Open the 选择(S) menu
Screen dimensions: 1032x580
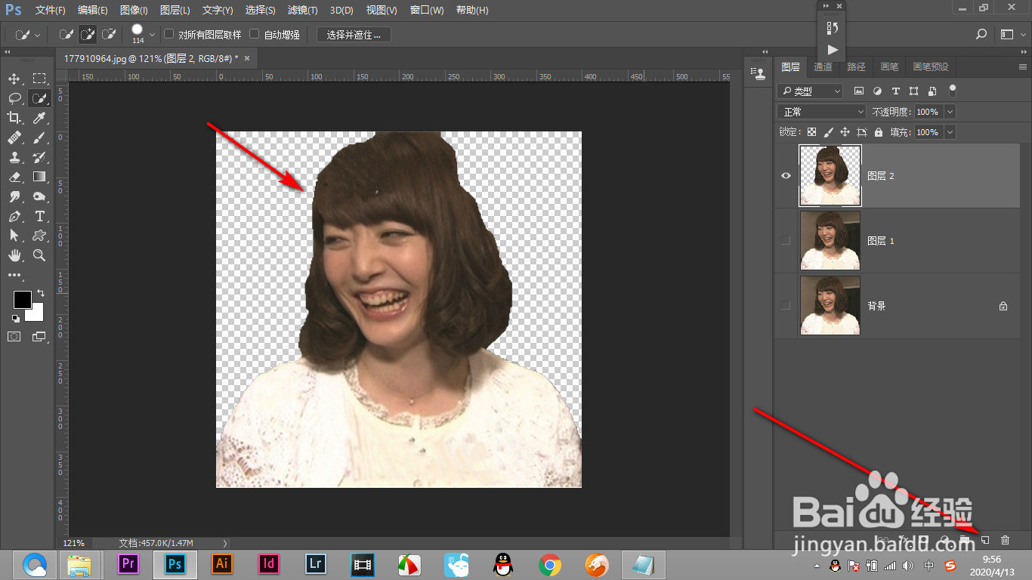[261, 11]
